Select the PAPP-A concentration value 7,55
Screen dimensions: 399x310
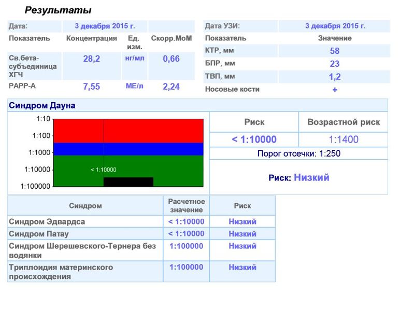click(91, 87)
